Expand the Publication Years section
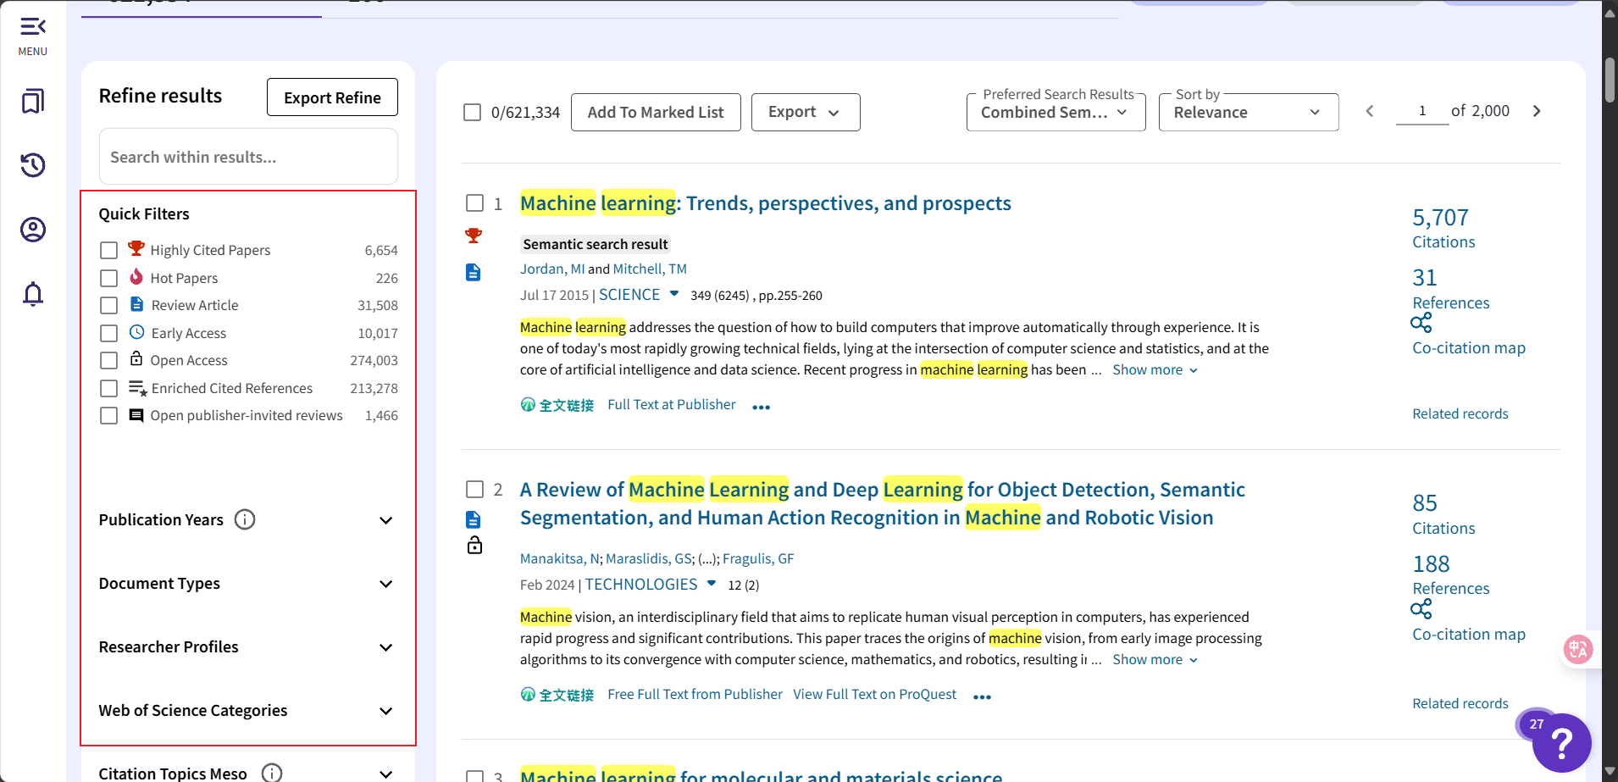The width and height of the screenshot is (1618, 782). pyautogui.click(x=386, y=520)
